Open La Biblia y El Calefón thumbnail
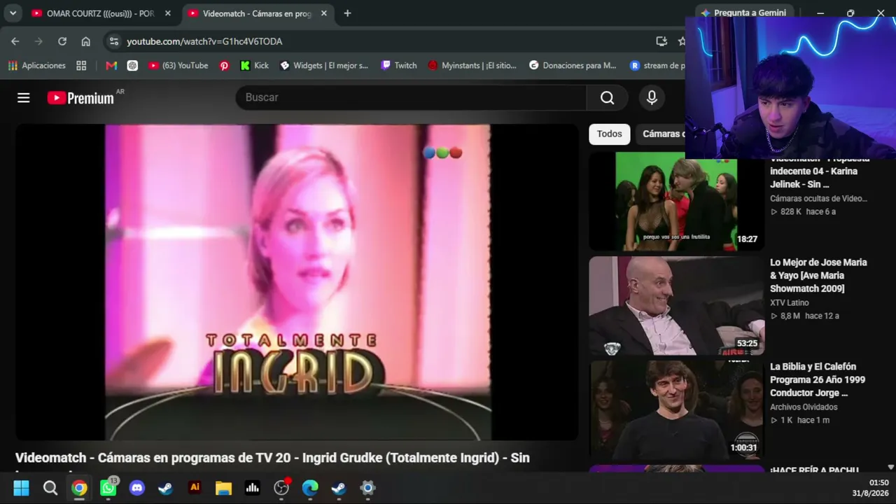 pyautogui.click(x=676, y=410)
